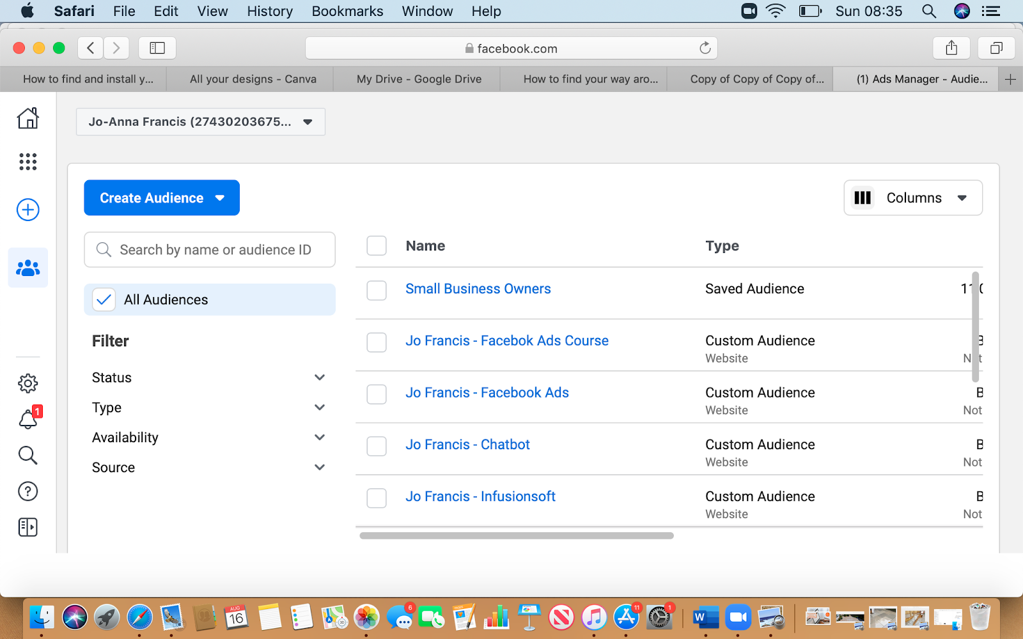Open Trash in the dock
1023x639 pixels.
pos(980,617)
